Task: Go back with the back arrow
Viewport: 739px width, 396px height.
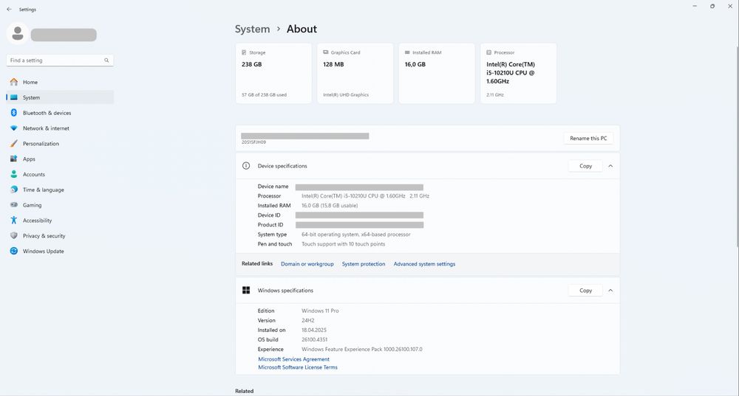Action: [9, 10]
